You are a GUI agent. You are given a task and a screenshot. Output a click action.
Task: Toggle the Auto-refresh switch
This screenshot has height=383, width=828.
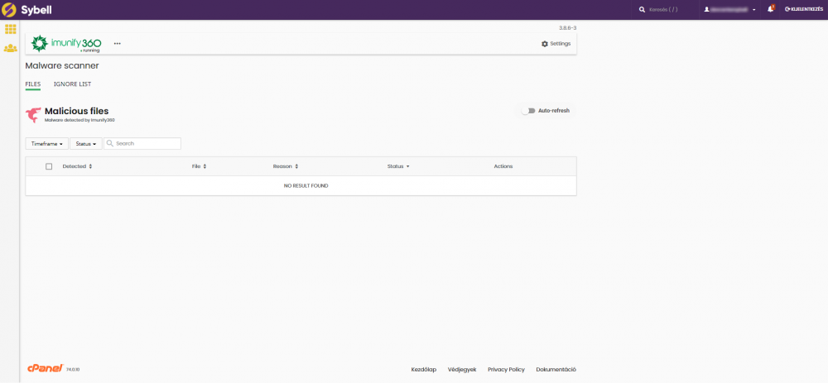tap(528, 111)
